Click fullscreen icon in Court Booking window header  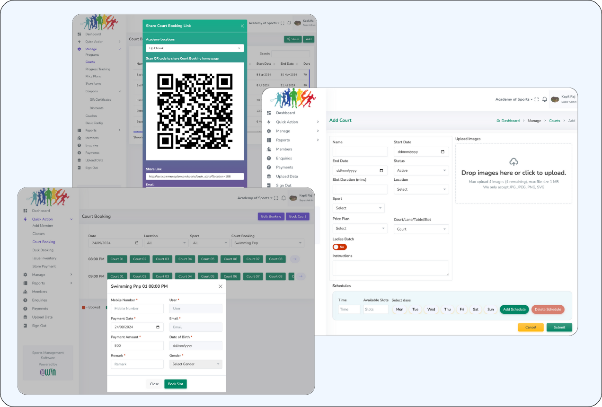tap(276, 198)
